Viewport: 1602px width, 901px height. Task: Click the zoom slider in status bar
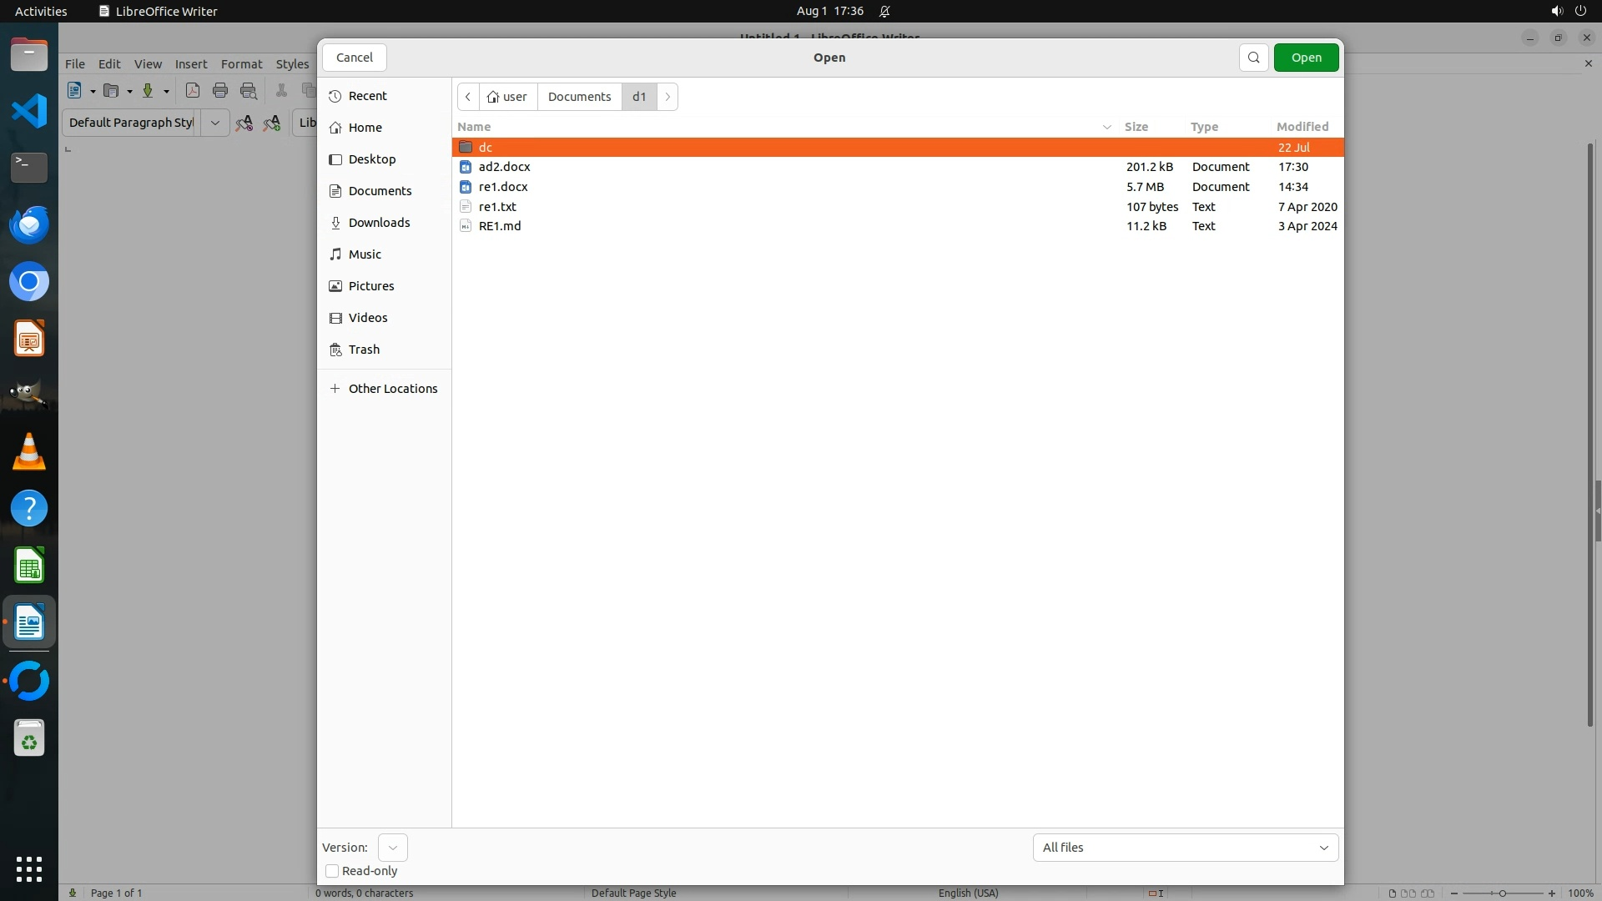click(x=1502, y=893)
